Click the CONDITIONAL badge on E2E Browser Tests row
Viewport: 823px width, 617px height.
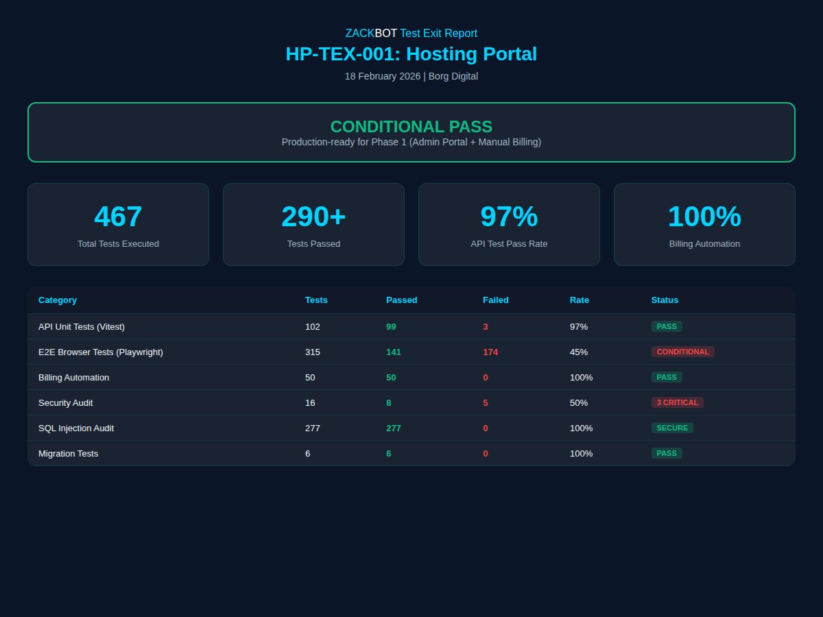point(682,352)
